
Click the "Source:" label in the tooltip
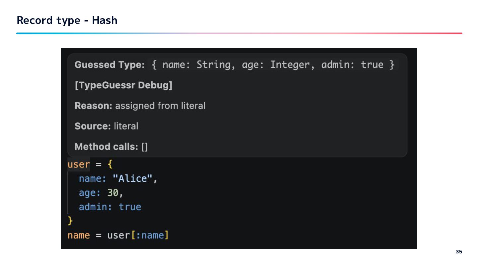[x=93, y=126]
